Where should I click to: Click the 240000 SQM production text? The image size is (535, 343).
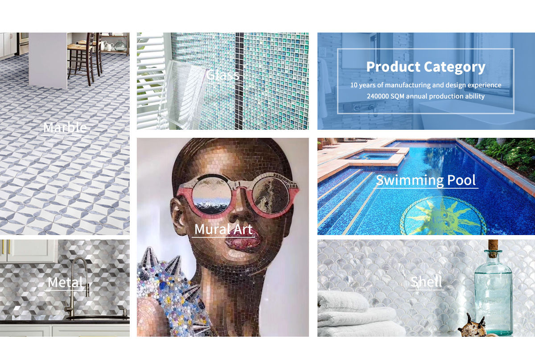(x=426, y=96)
